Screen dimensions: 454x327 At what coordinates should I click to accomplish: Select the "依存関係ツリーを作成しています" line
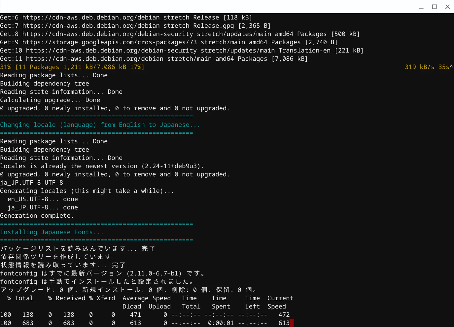55,257
